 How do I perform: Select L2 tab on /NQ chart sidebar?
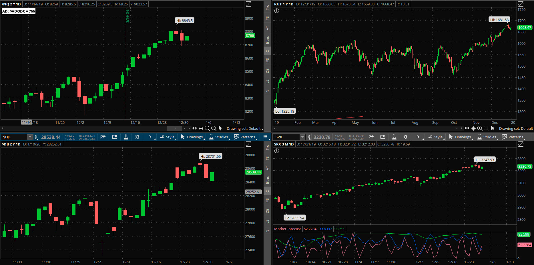coord(267,81)
